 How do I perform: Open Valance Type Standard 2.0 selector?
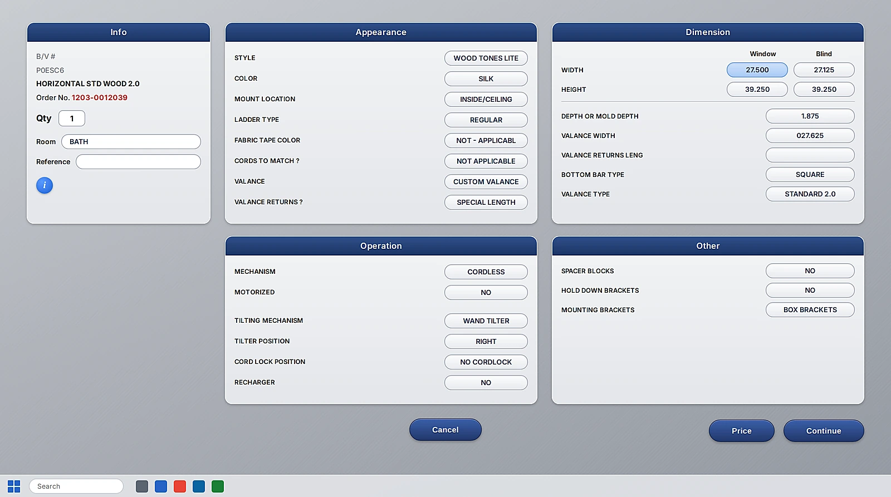click(x=810, y=194)
